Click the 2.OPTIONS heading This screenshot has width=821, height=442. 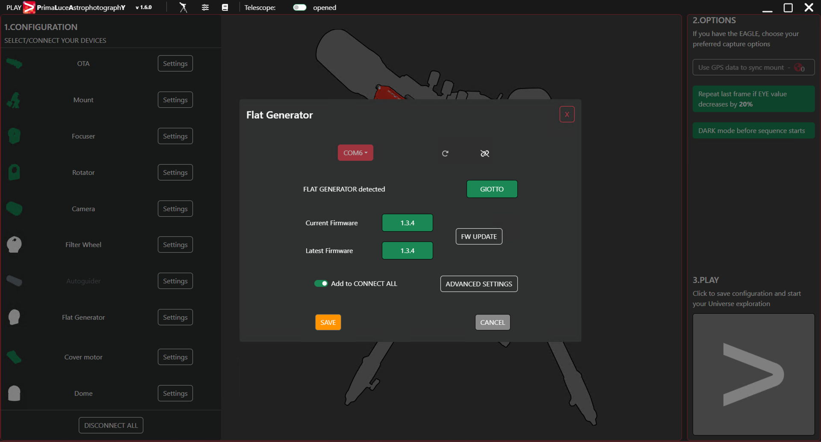714,20
